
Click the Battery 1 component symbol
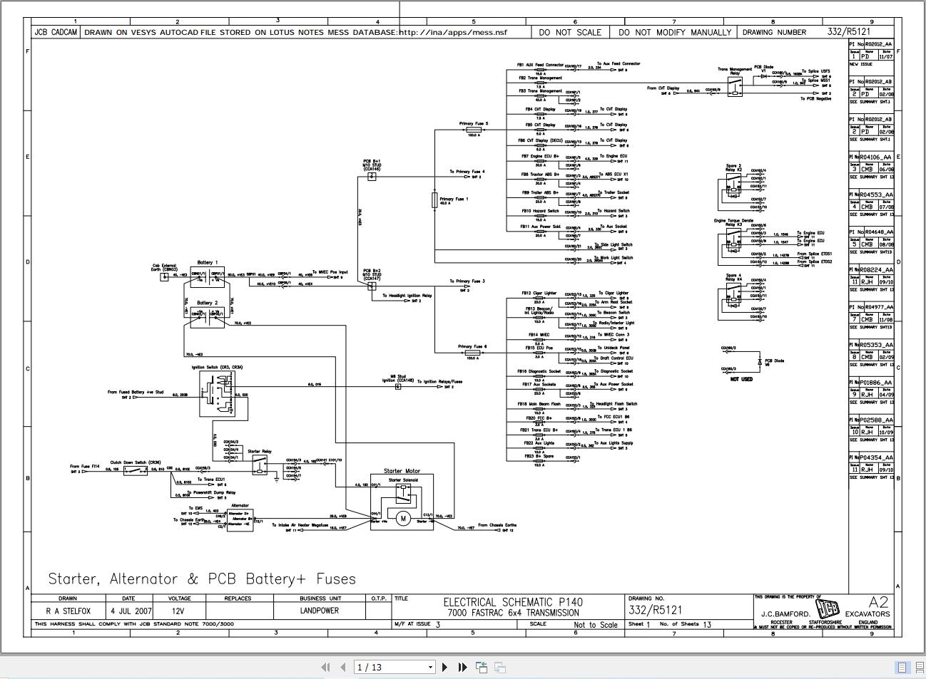tap(207, 278)
